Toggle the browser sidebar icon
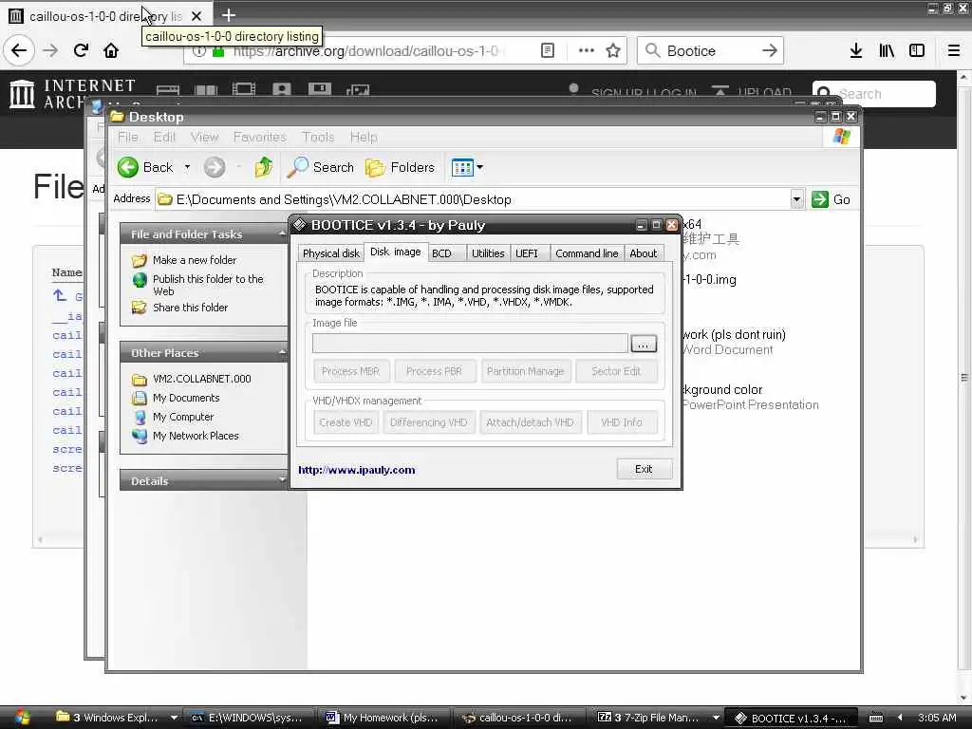 click(x=917, y=50)
